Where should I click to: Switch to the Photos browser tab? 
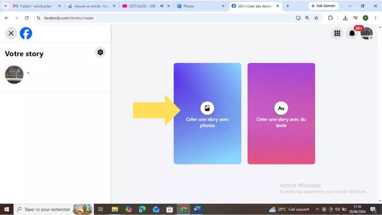[x=200, y=6]
